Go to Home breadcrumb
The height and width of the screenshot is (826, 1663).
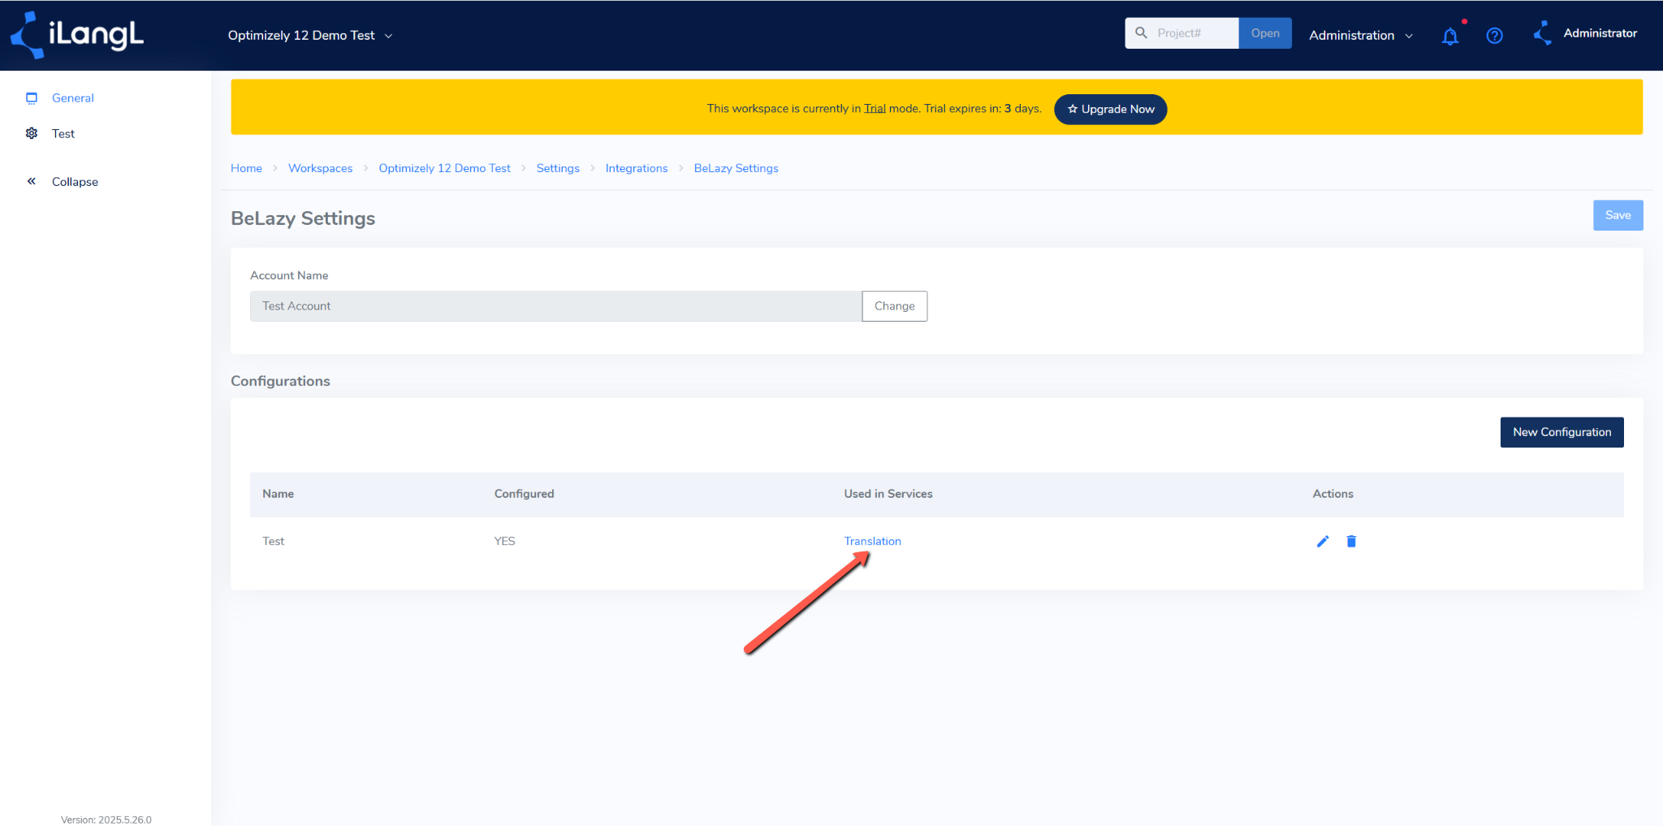pyautogui.click(x=246, y=168)
